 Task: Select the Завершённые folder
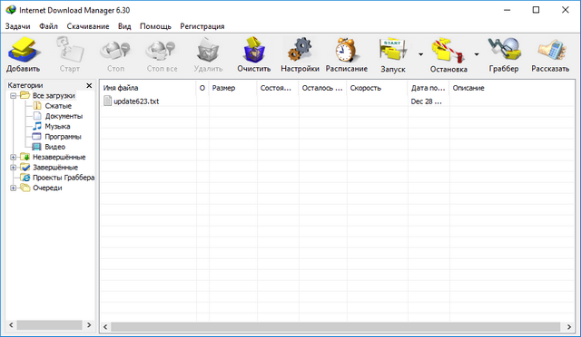(55, 168)
